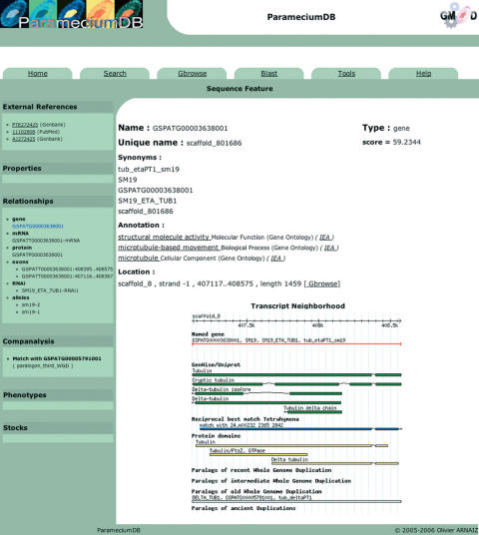The height and width of the screenshot is (535, 479).
Task: Click the Tubulin/FtsZ, GTPase domain label
Action: (x=238, y=450)
